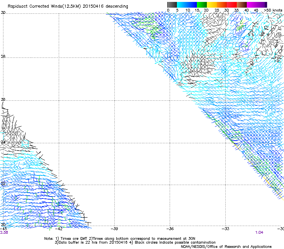The height and width of the screenshot is (249, 284).
Task: Pick the orange 25-30 knots legend swatch
Action: coord(222,5)
